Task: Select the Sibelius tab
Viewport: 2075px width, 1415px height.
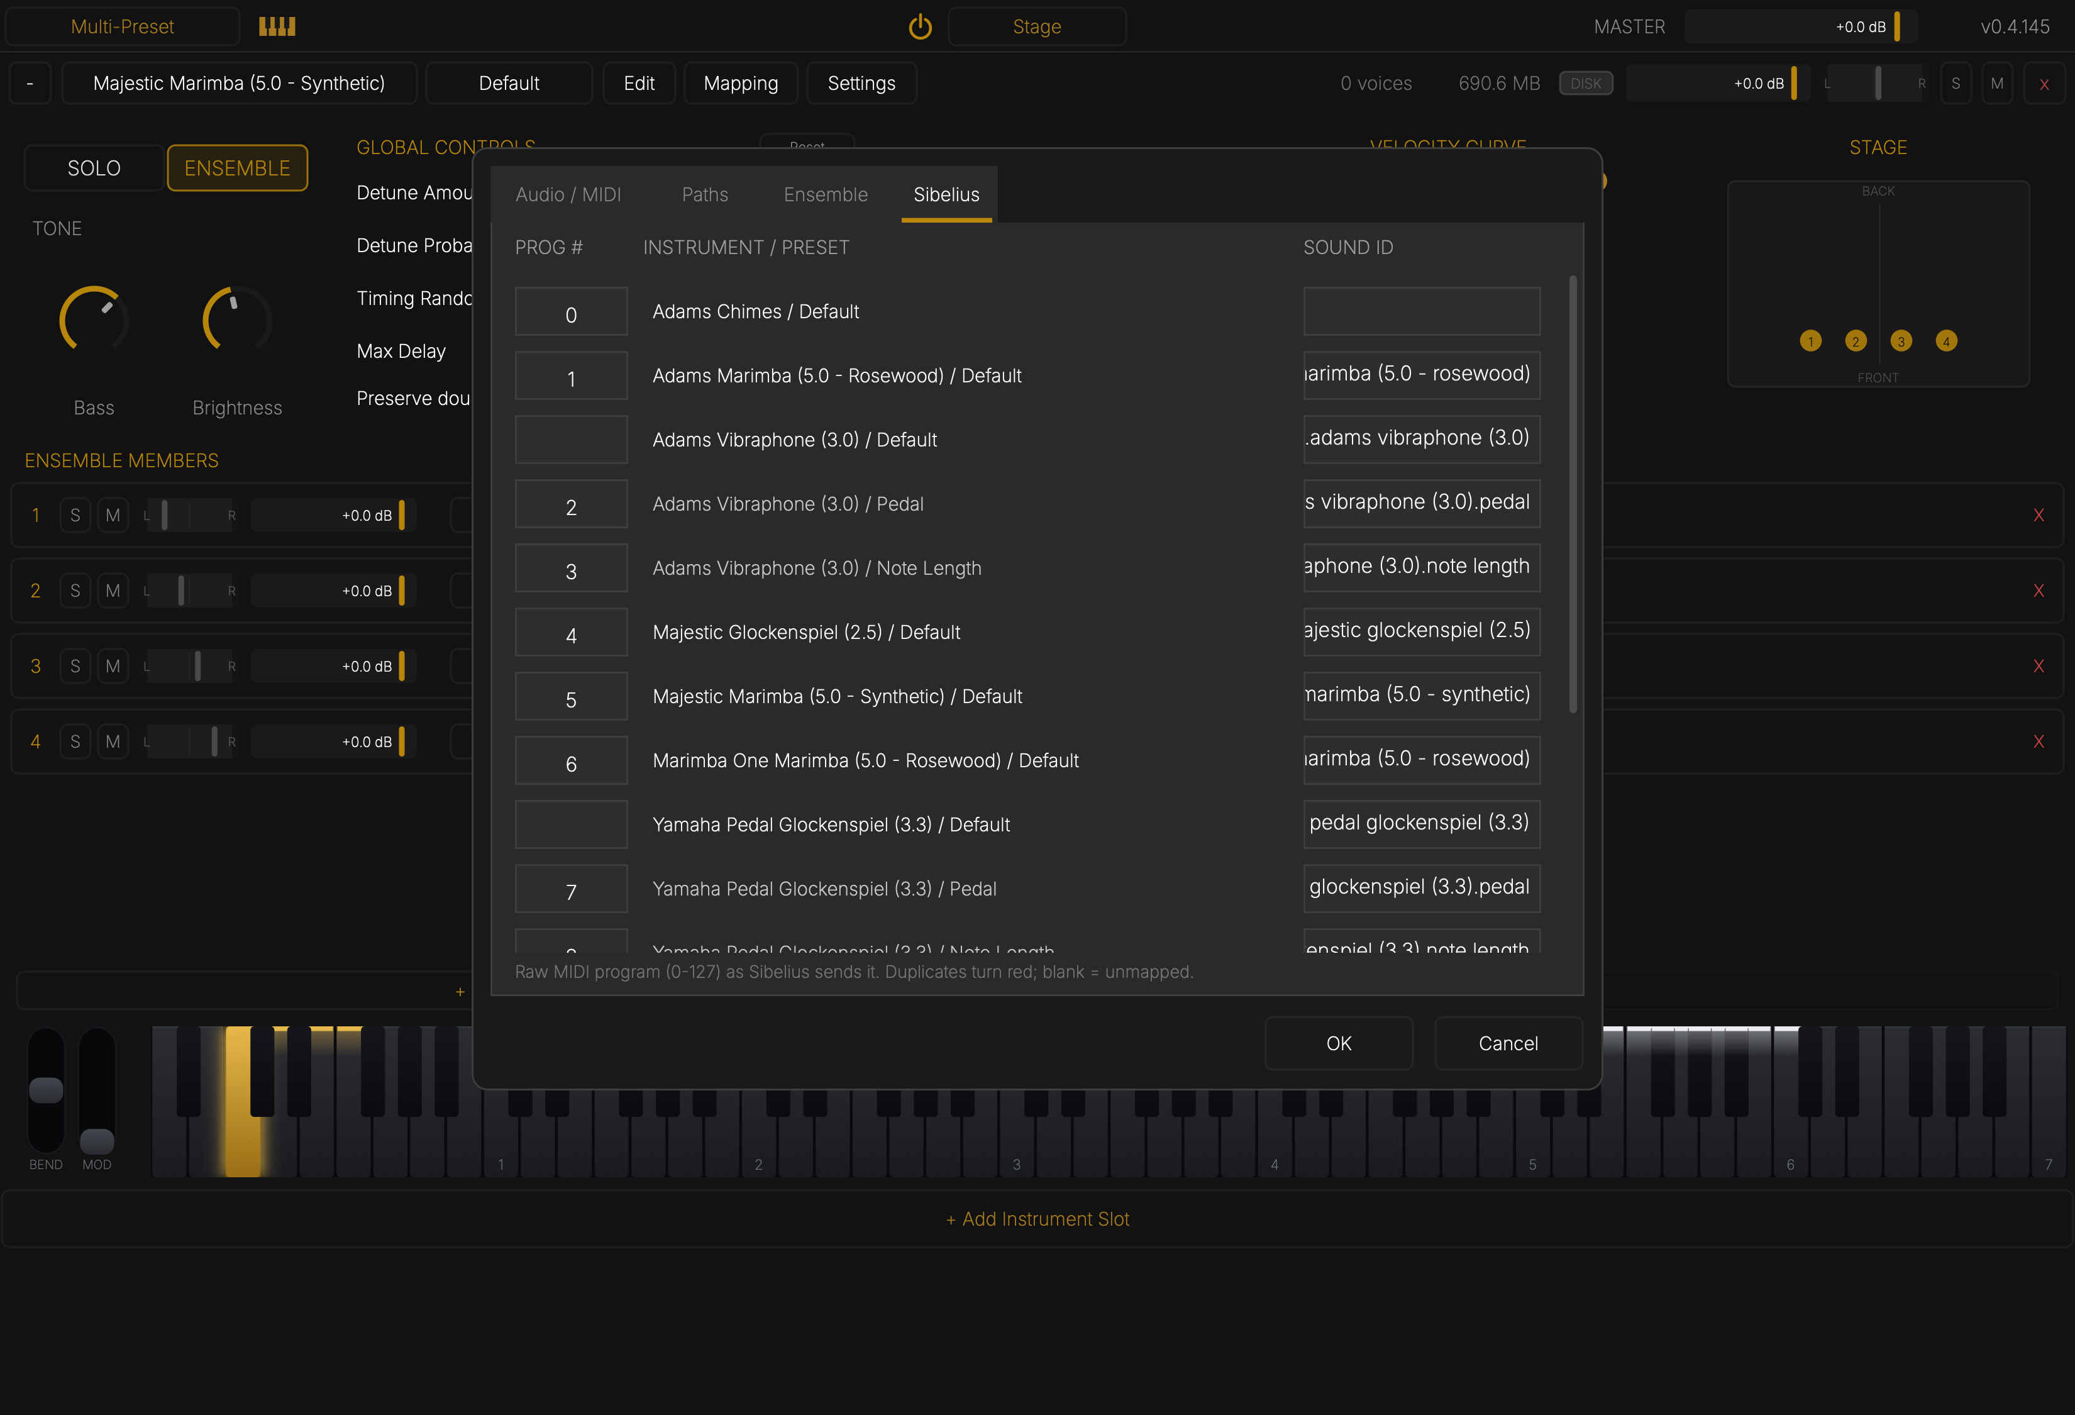Action: [946, 194]
